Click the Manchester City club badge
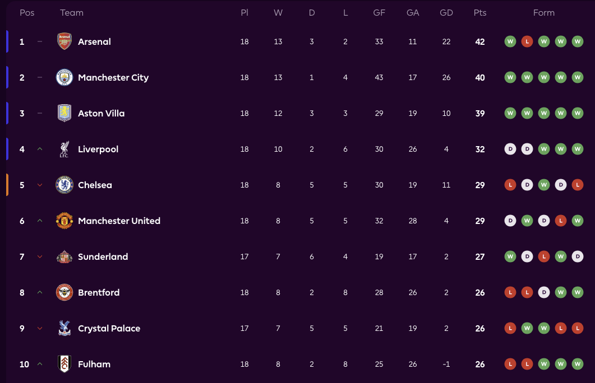The height and width of the screenshot is (383, 595). pos(64,77)
